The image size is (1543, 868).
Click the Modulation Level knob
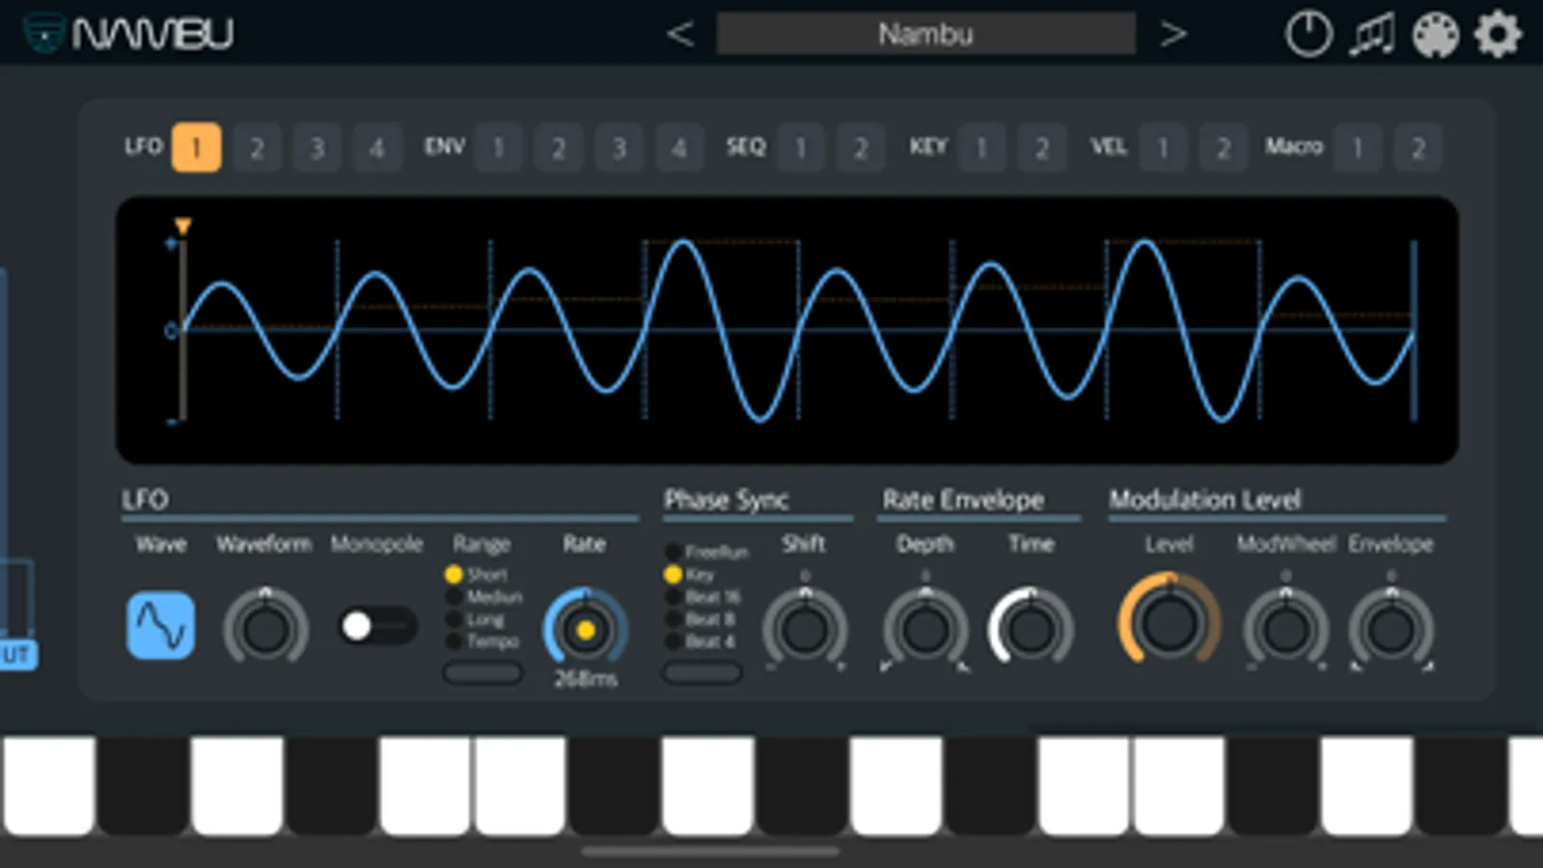point(1169,621)
